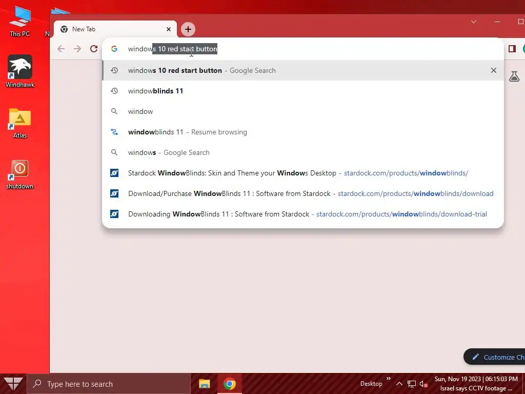Click 'Israel says CCTV footage' news text
Screen dimensions: 525x394
pos(476,389)
